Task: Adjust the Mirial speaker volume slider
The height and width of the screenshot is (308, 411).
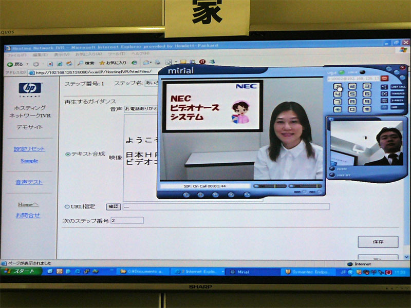Action: [305, 186]
